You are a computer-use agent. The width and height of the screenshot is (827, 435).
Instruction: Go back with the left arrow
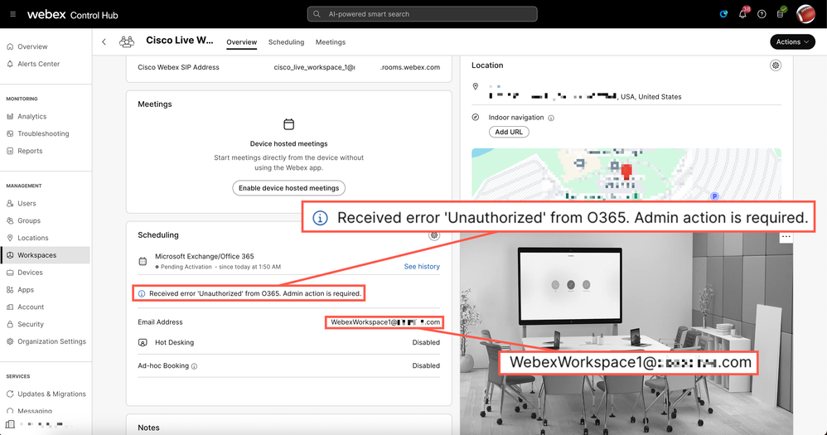tap(104, 41)
